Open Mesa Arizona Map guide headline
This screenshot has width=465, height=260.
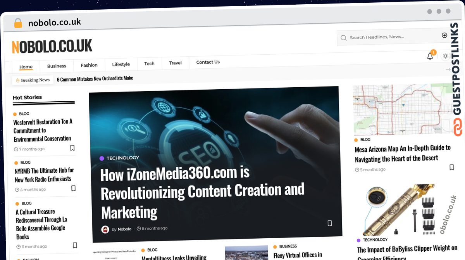403,153
